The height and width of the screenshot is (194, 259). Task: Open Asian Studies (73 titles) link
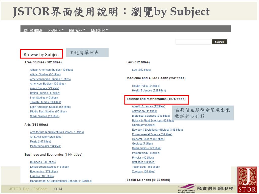click(45, 88)
